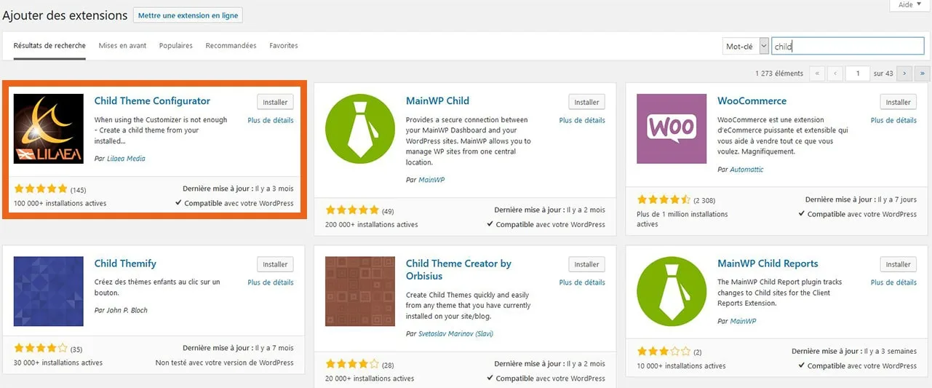The image size is (932, 388).
Task: Click the star rating of MainWP Child
Action: click(352, 210)
